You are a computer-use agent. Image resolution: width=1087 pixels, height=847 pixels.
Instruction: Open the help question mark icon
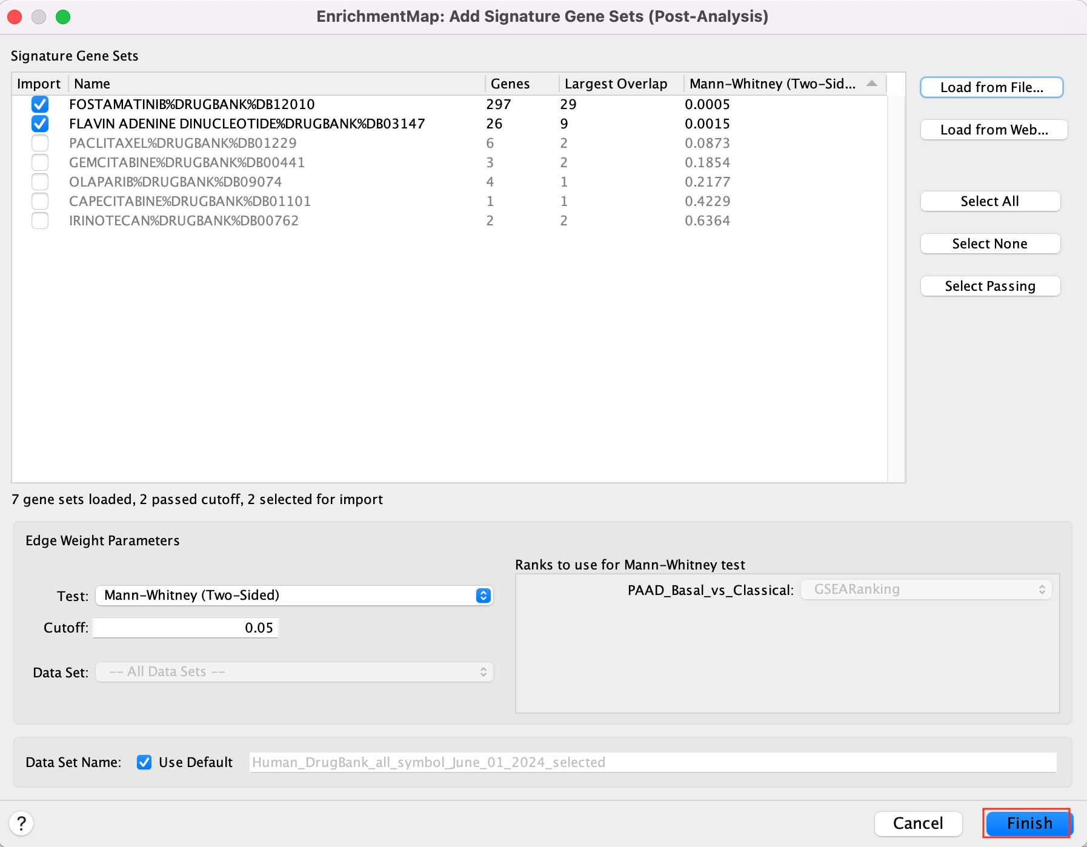tap(21, 823)
